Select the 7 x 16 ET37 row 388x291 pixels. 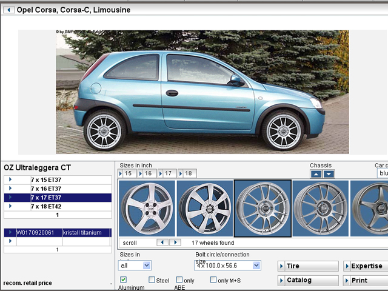(58, 189)
